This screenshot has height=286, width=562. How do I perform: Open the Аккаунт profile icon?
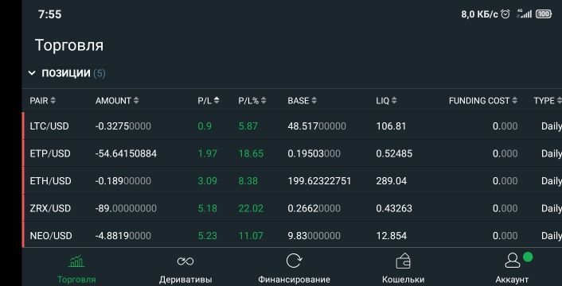[x=512, y=261]
